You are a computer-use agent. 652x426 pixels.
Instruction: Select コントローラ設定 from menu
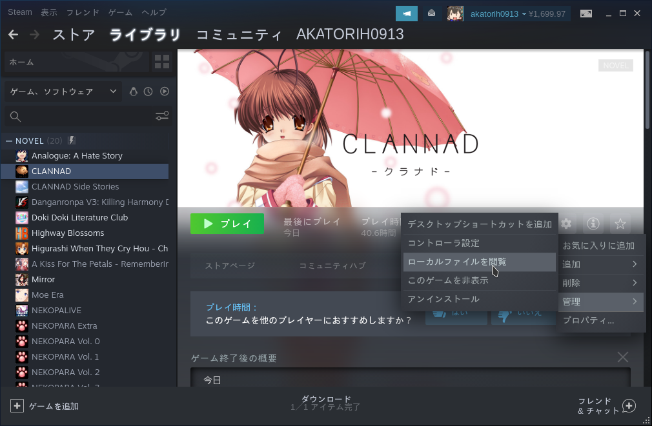(x=480, y=243)
